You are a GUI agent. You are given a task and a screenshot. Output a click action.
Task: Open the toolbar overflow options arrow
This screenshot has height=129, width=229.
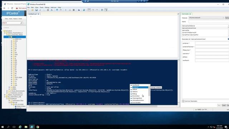[109, 10]
